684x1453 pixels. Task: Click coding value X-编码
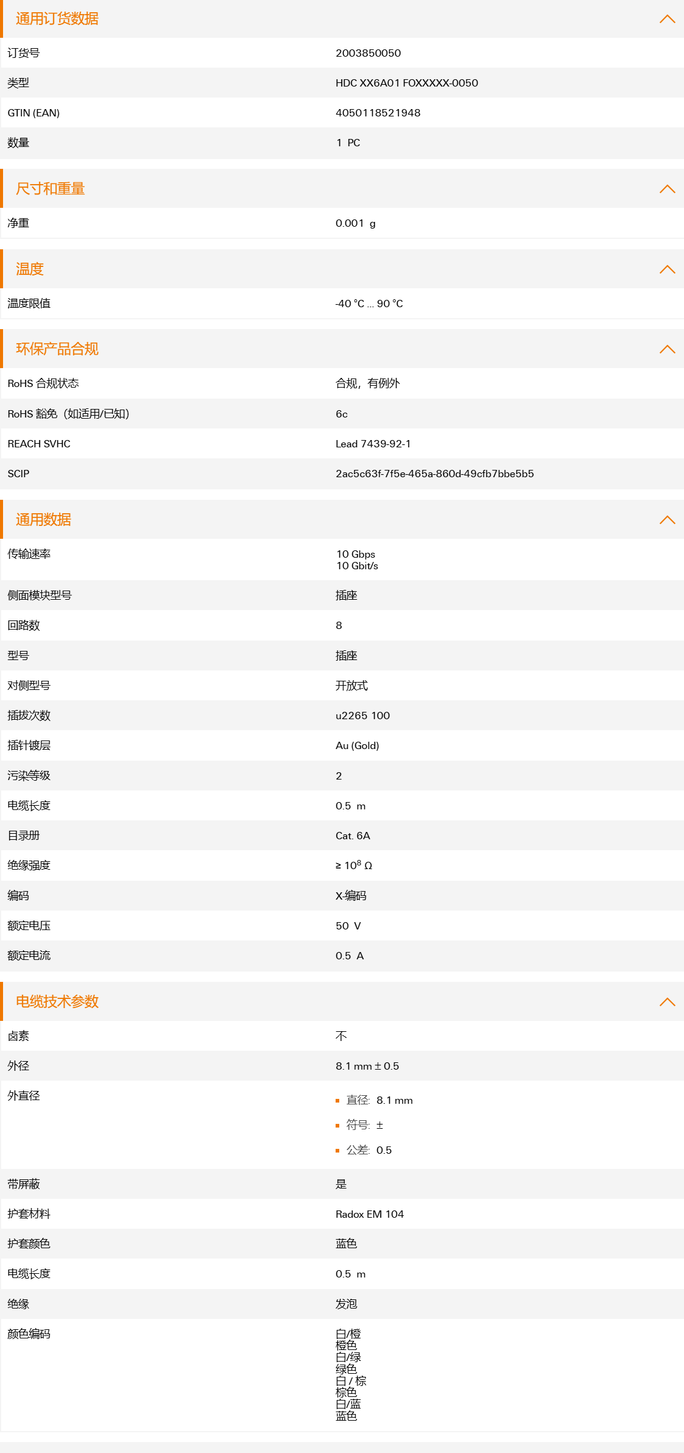[351, 896]
